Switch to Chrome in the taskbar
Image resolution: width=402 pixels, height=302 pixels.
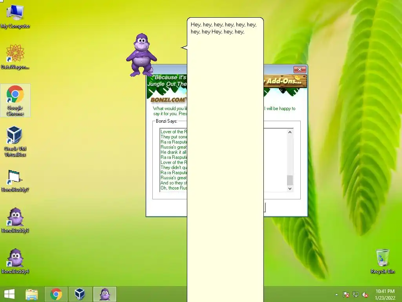(x=56, y=294)
